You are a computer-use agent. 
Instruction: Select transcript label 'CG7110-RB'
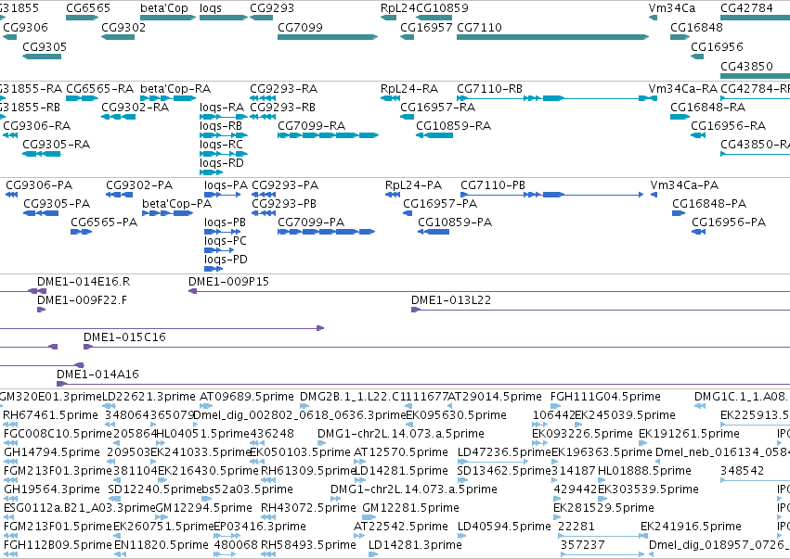(489, 89)
